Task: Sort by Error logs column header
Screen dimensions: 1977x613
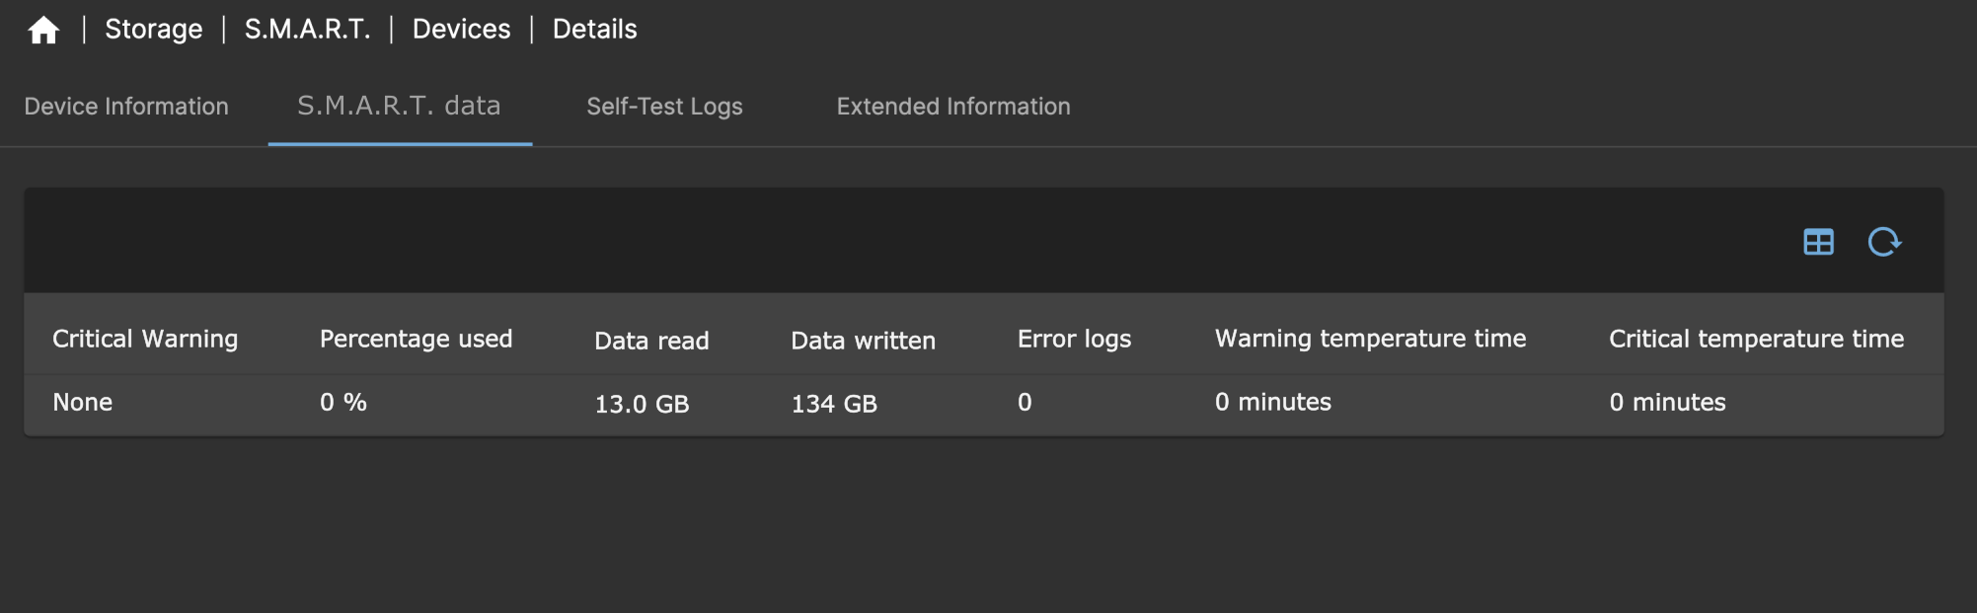Action: click(x=1074, y=338)
